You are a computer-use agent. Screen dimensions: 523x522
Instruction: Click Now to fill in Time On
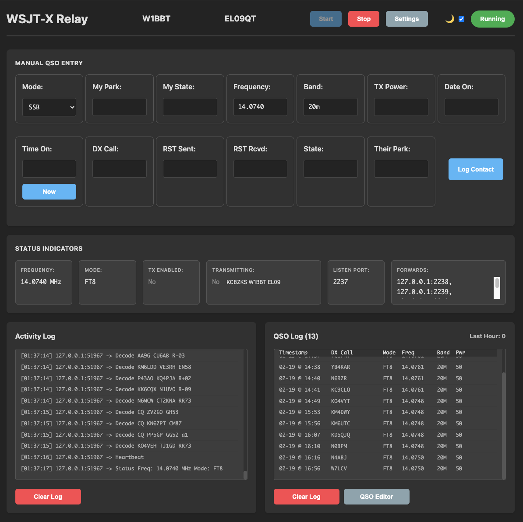(x=49, y=191)
